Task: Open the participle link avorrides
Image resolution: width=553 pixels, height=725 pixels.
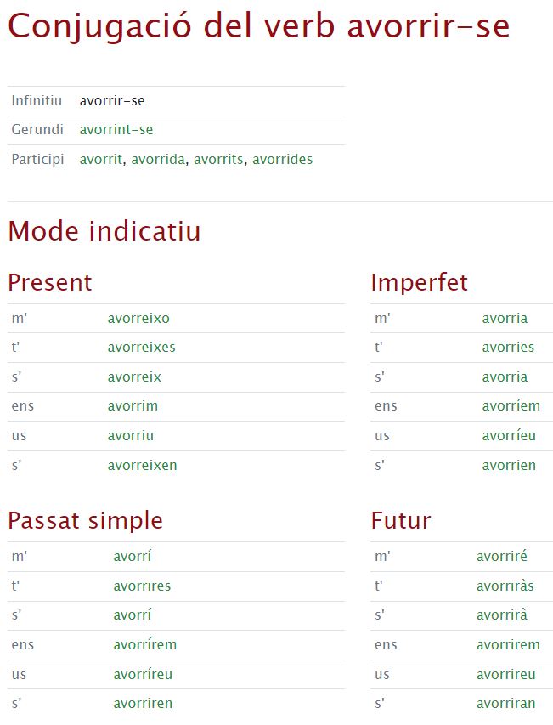Action: pyautogui.click(x=282, y=159)
